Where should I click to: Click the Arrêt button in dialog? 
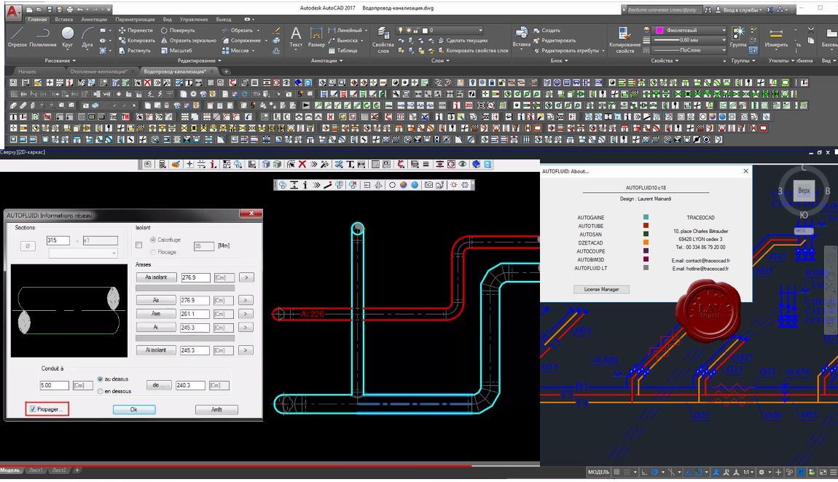pyautogui.click(x=216, y=410)
